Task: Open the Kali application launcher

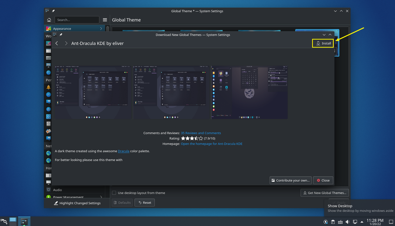Action: (4, 221)
